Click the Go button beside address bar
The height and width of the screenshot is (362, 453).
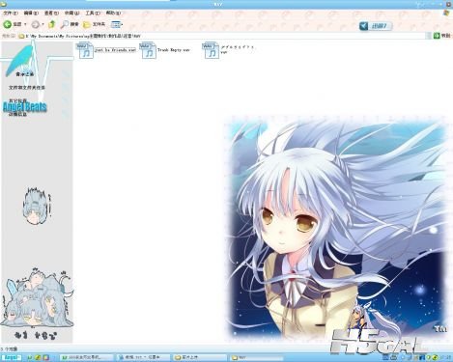pos(442,36)
